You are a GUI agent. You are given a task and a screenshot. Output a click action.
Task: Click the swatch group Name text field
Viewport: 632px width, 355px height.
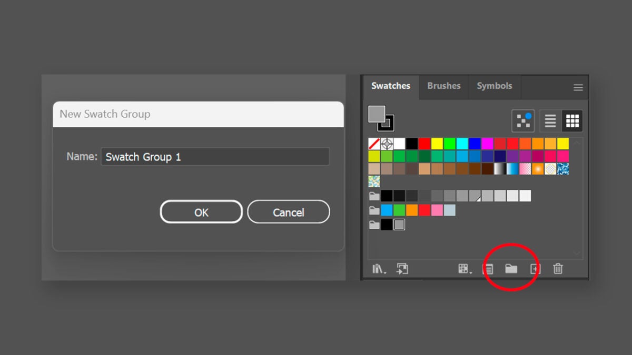(x=215, y=157)
